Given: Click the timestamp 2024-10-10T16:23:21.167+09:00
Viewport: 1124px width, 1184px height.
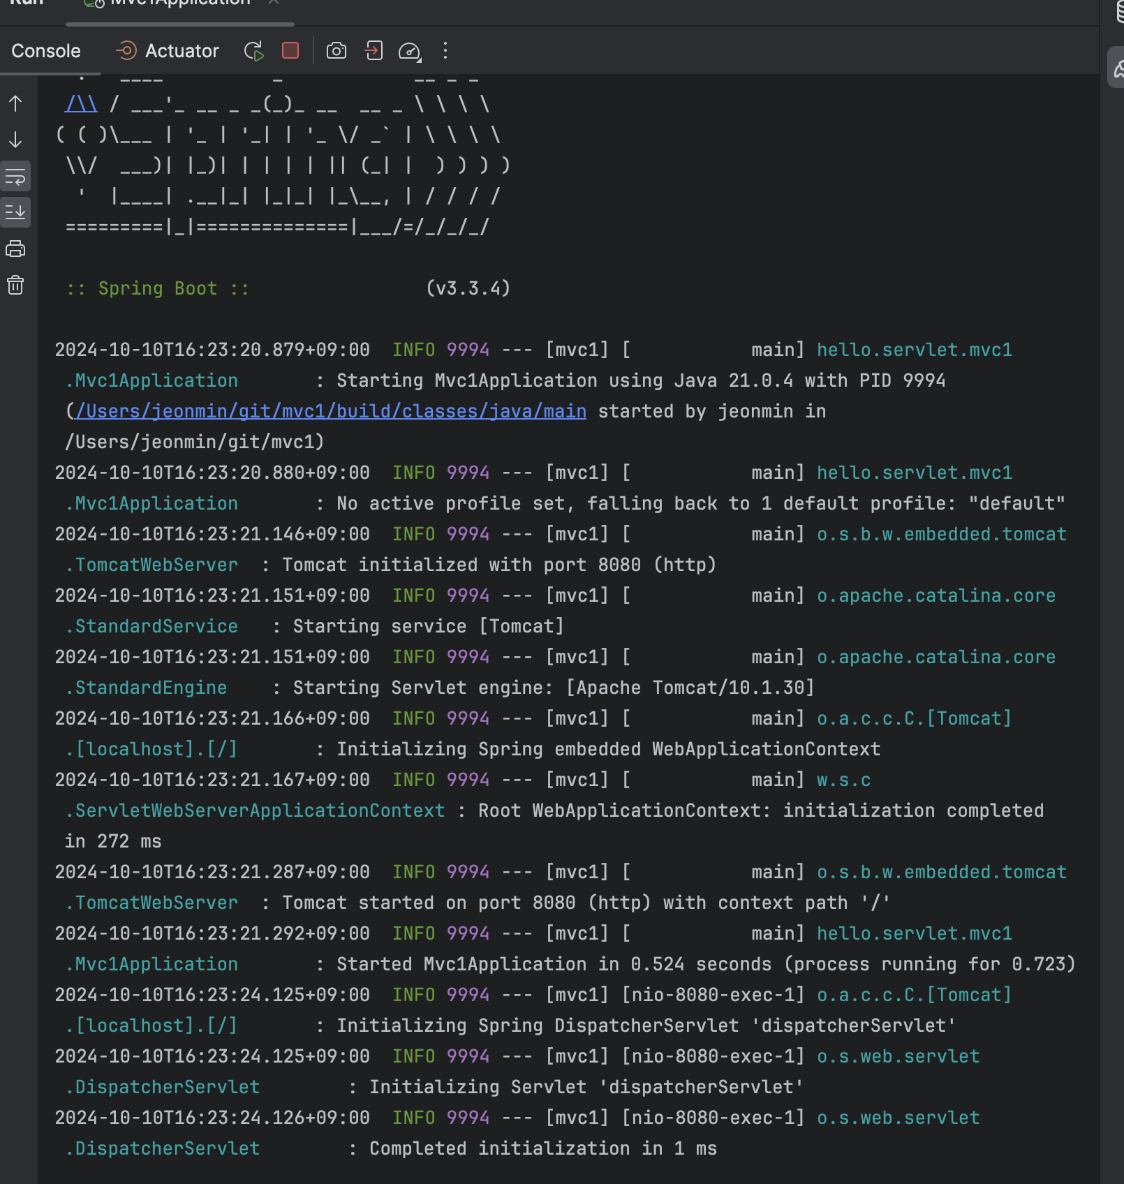Looking at the screenshot, I should coord(212,780).
